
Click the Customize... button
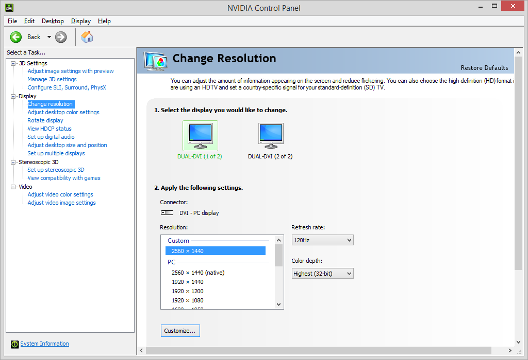tap(180, 331)
